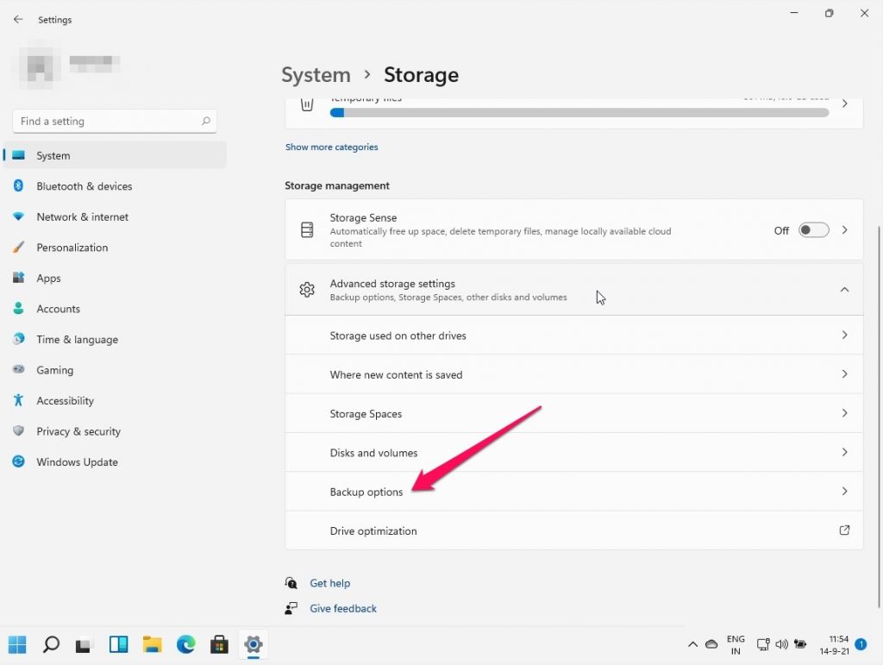This screenshot has width=883, height=665.
Task: Launch Microsoft Edge from the taskbar
Action: pyautogui.click(x=186, y=644)
